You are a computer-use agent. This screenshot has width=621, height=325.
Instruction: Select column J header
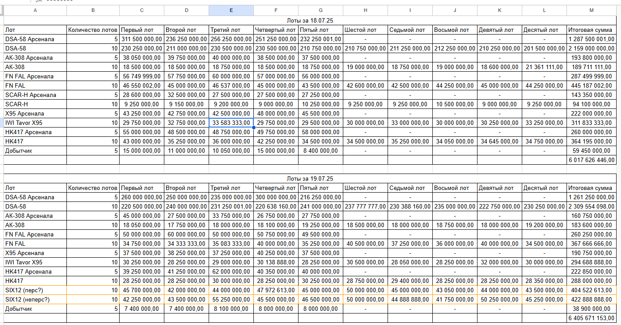tap(455, 10)
